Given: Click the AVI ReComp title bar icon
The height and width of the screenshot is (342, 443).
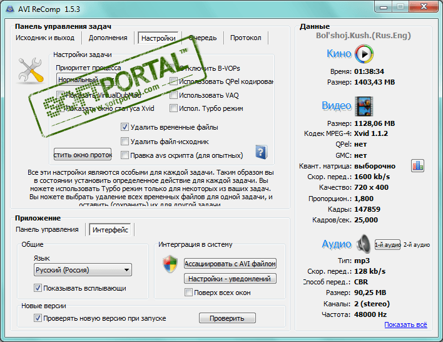Looking at the screenshot, I should pos(11,9).
